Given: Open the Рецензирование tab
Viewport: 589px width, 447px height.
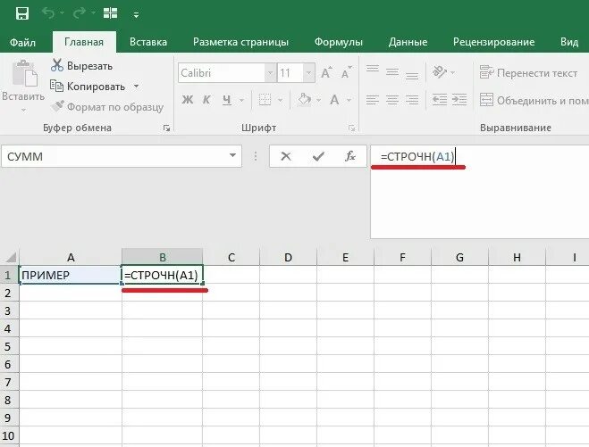Looking at the screenshot, I should click(x=493, y=42).
